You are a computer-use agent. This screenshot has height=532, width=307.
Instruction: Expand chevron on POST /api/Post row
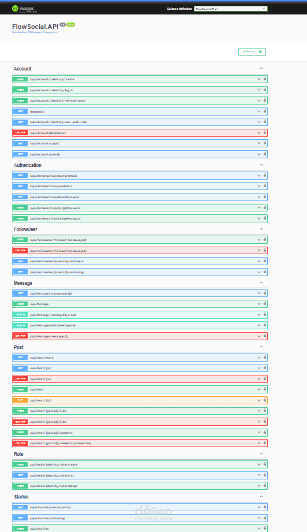[x=259, y=389]
